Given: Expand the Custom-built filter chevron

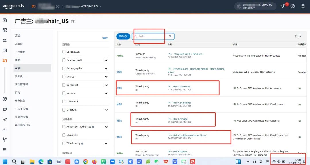Looking at the screenshot, I should [x=106, y=60].
